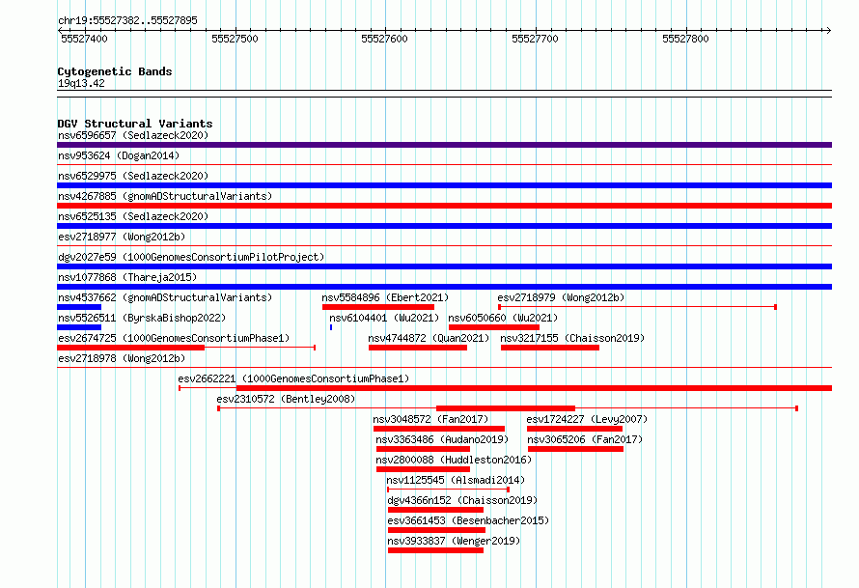The width and height of the screenshot is (859, 588).
Task: Open nsv3065206 (Fan2017) label
Action: [x=585, y=439]
